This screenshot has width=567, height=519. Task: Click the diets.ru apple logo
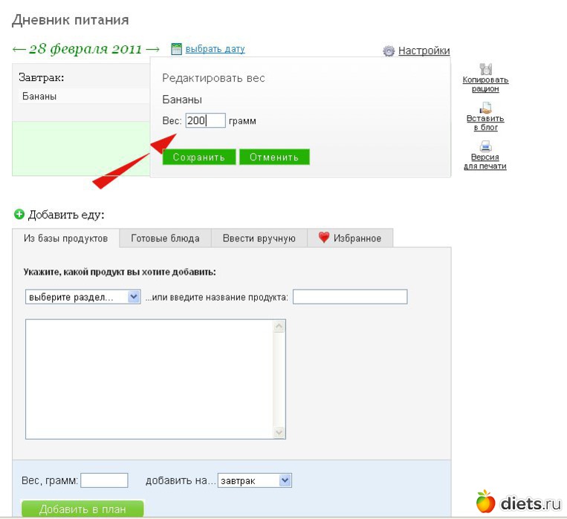485,501
